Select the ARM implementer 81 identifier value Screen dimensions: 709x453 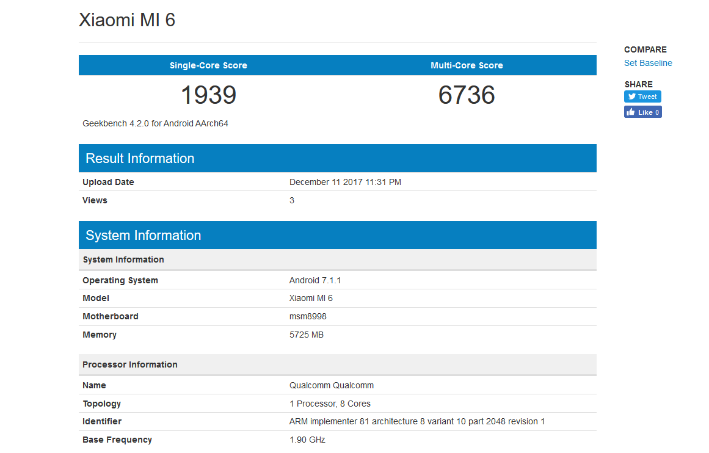coord(417,421)
